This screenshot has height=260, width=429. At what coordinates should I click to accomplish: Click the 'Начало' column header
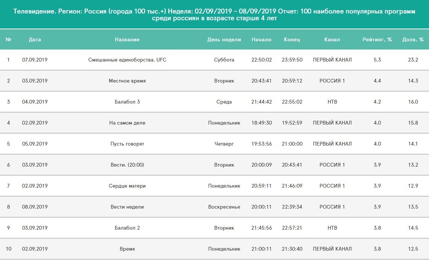coord(262,39)
